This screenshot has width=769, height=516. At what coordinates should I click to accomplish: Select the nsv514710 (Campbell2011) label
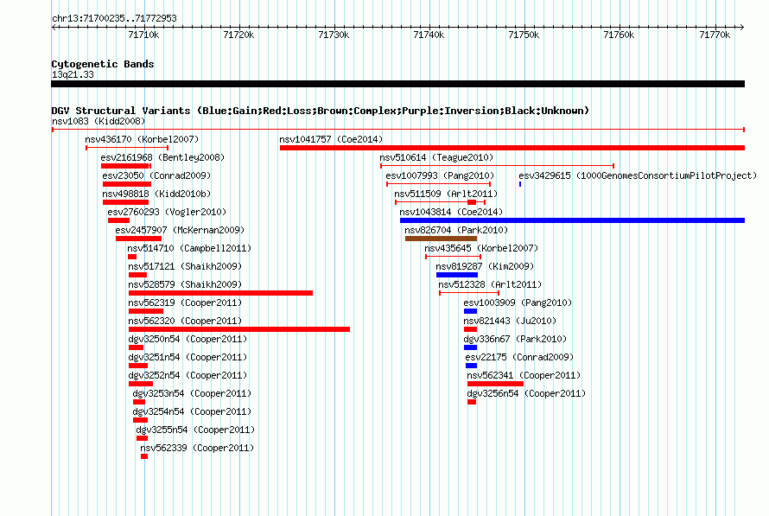(x=189, y=248)
